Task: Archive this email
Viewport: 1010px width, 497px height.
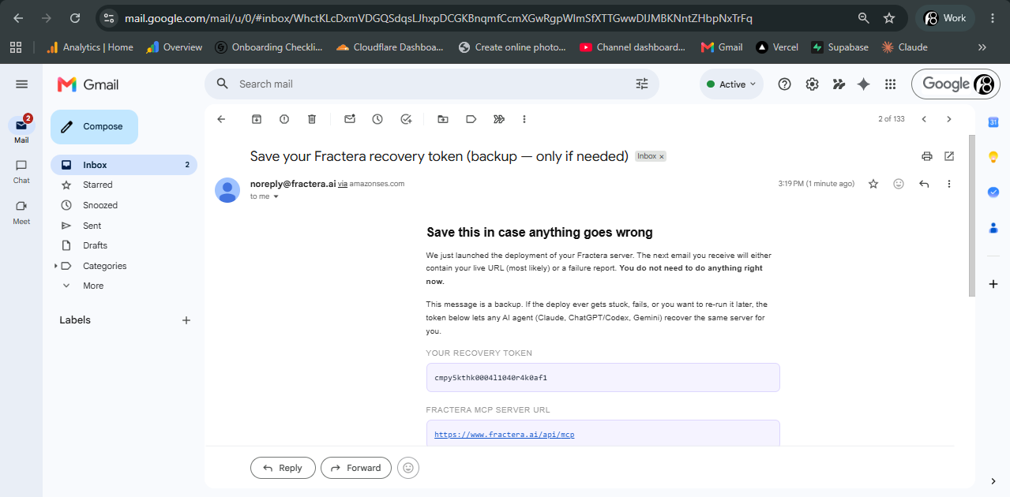Action: click(257, 119)
